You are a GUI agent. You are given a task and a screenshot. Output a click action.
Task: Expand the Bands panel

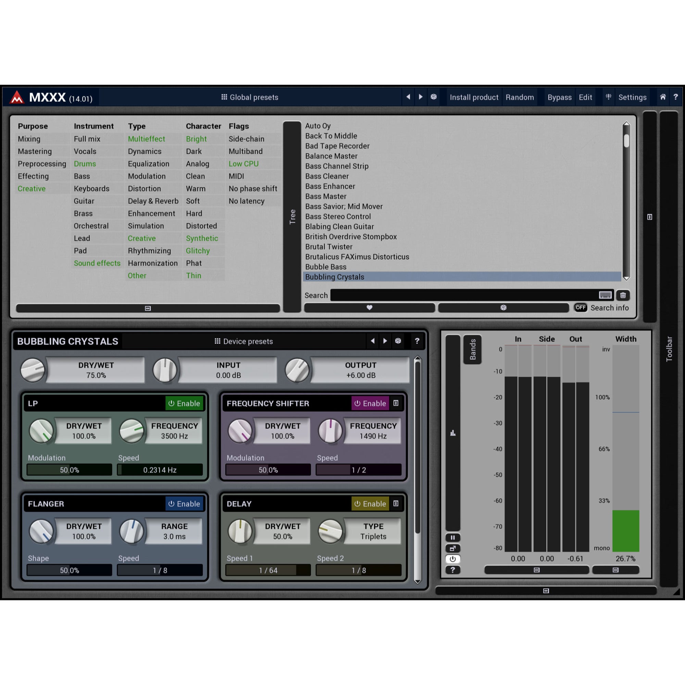pyautogui.click(x=473, y=350)
